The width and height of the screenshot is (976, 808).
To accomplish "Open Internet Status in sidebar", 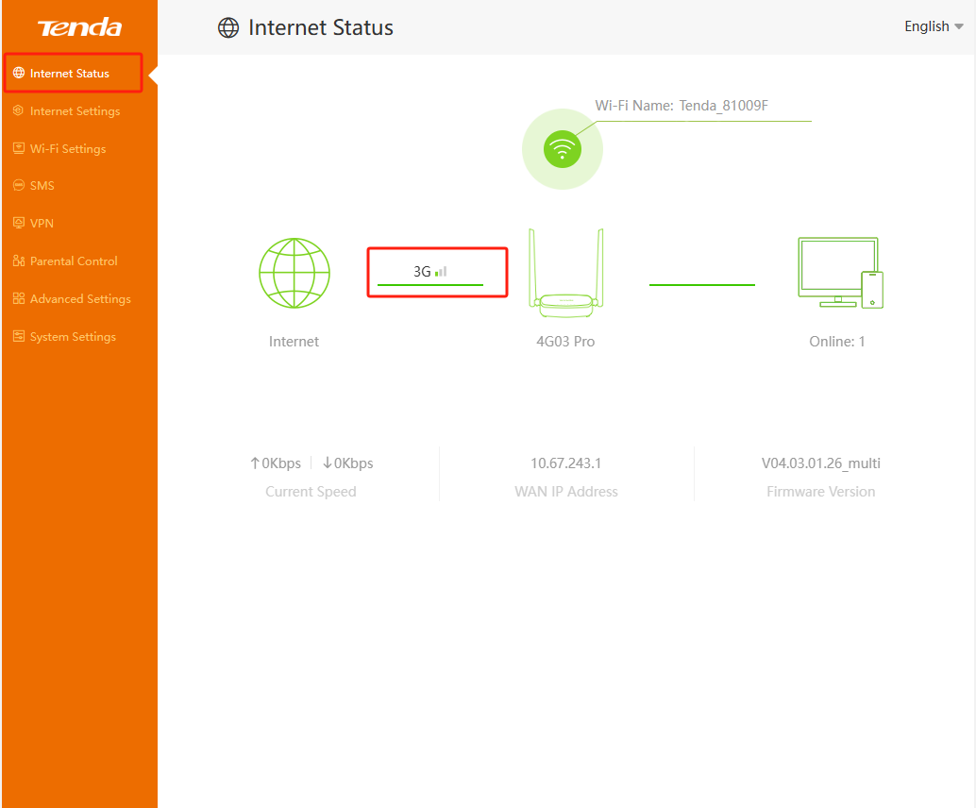I will point(69,74).
